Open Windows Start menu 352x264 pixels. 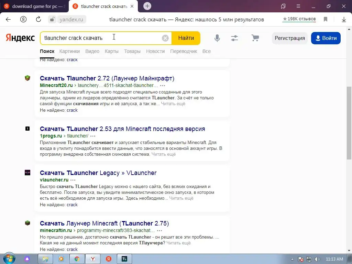[9, 259]
